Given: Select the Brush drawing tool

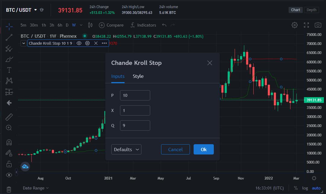Looking at the screenshot, I should pyautogui.click(x=9, y=59).
